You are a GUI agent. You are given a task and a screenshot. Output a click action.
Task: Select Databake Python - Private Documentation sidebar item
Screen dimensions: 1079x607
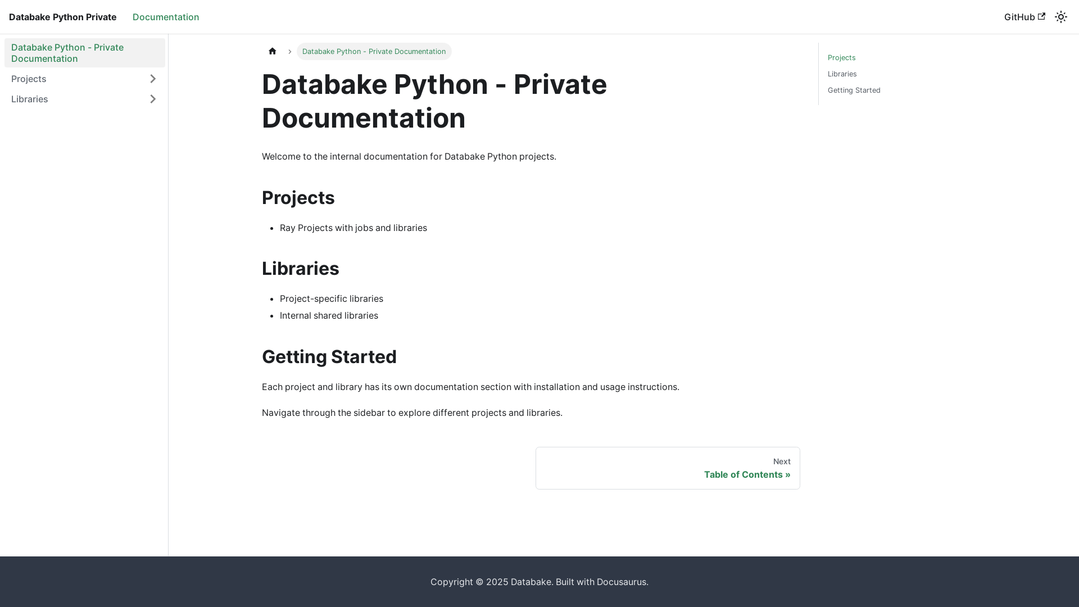point(85,53)
